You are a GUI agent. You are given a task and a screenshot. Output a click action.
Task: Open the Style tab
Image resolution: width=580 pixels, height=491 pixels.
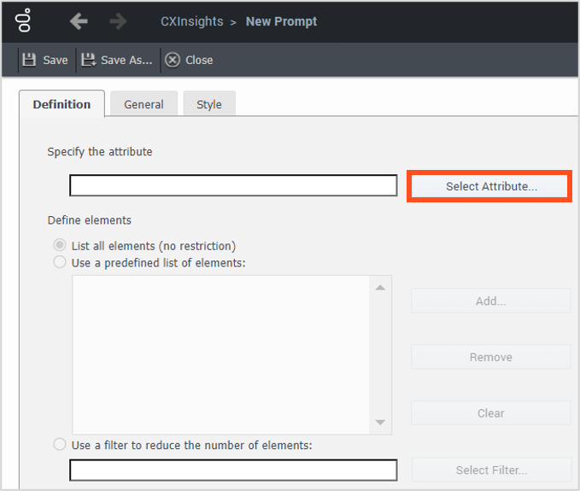tap(209, 104)
